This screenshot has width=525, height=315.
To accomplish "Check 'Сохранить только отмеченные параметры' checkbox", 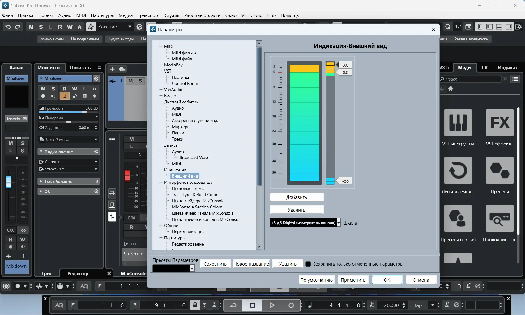I will click(x=308, y=264).
